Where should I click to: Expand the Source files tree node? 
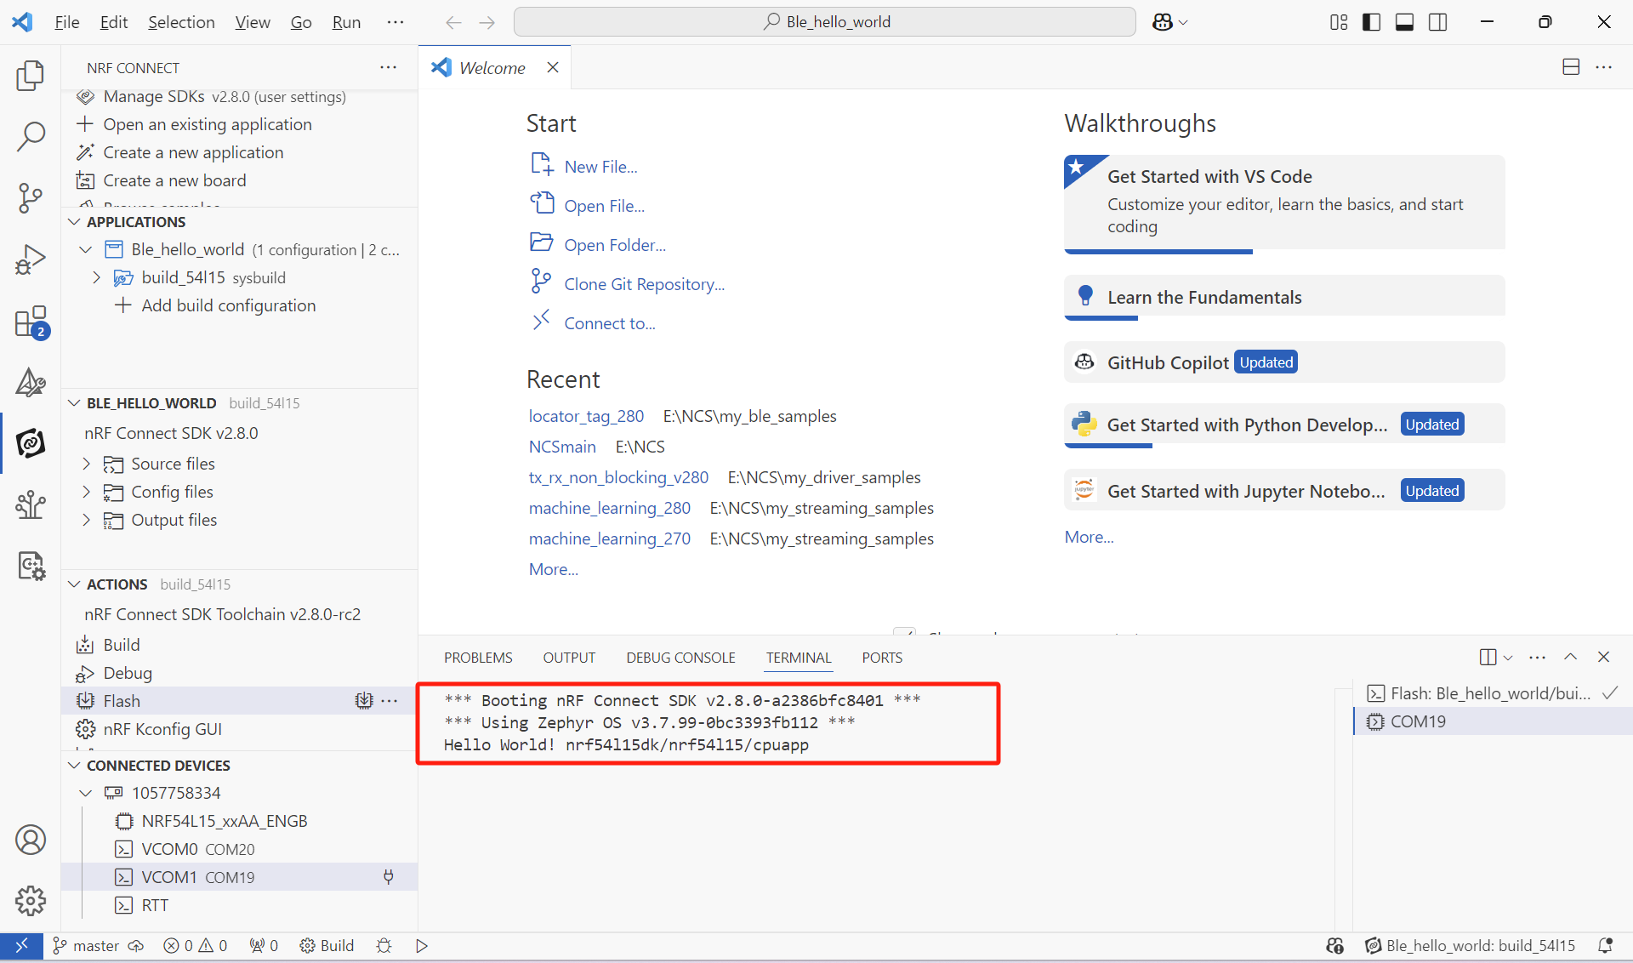(86, 464)
